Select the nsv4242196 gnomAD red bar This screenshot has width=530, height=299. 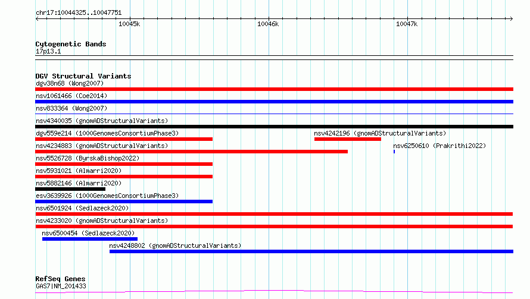347,139
